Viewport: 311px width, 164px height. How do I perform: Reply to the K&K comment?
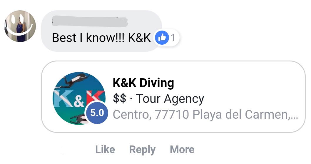pos(142,150)
